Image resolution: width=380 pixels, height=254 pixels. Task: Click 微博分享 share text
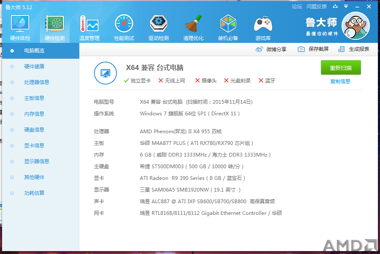pyautogui.click(x=276, y=49)
